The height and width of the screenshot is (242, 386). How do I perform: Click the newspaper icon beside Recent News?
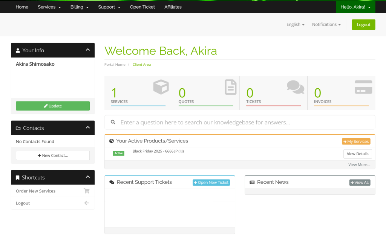pos(252,182)
